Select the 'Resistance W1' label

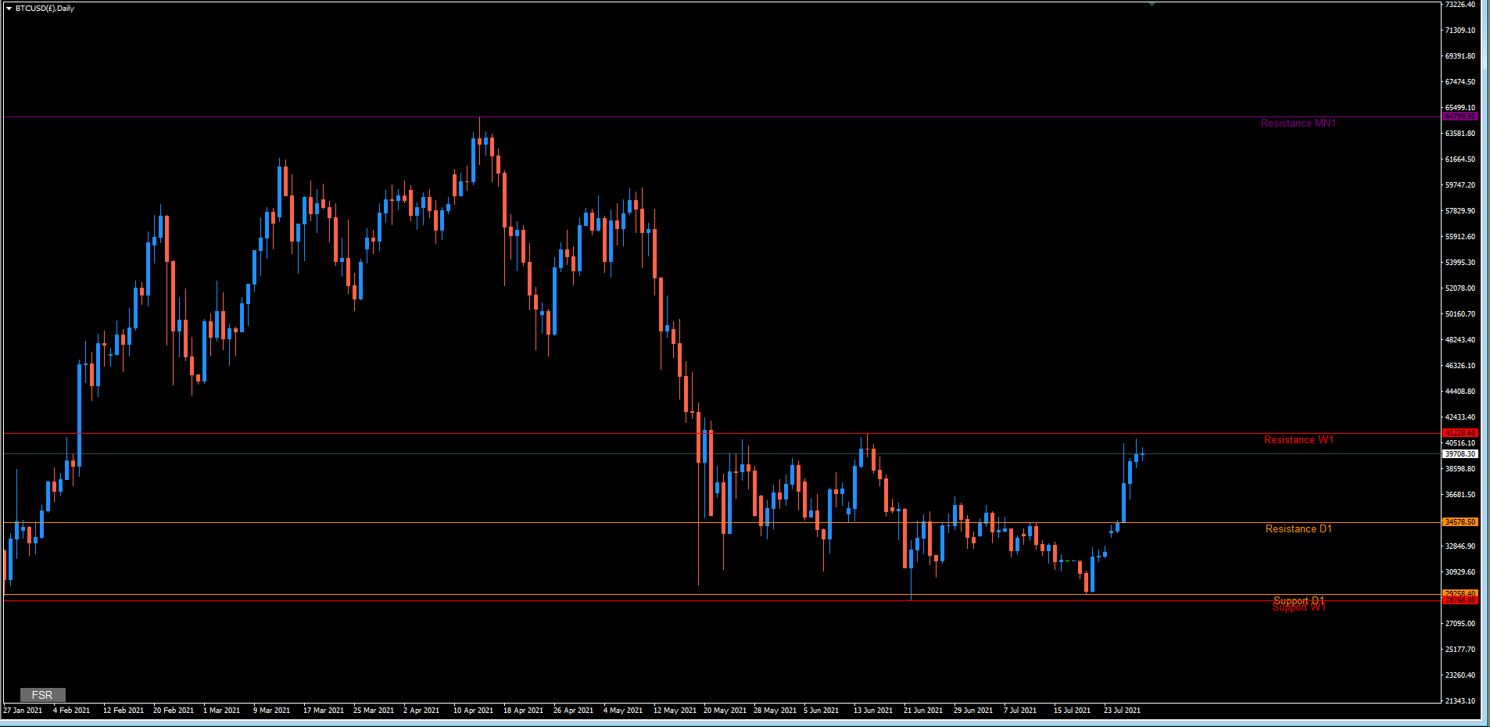tap(1298, 440)
